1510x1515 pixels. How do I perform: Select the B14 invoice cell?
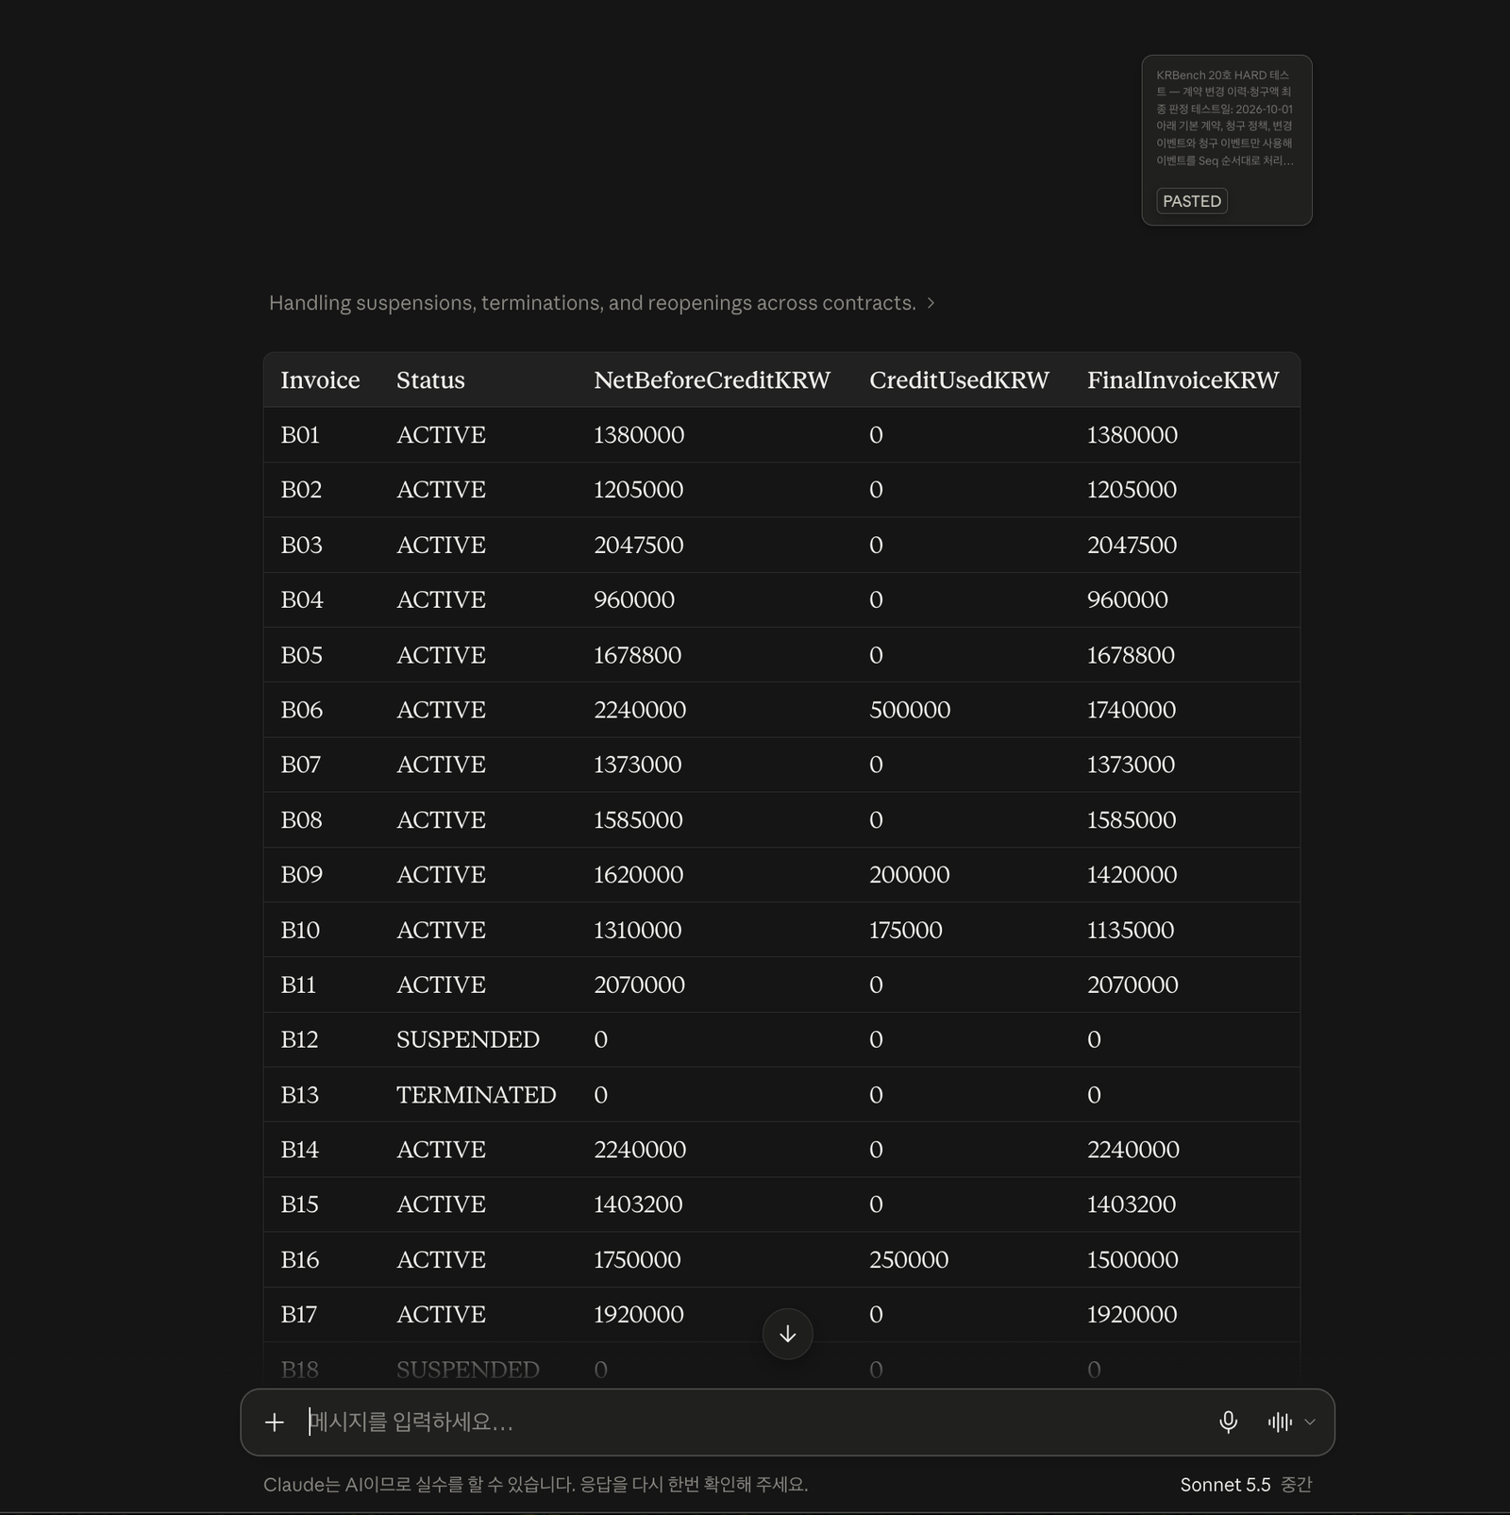(x=299, y=1150)
